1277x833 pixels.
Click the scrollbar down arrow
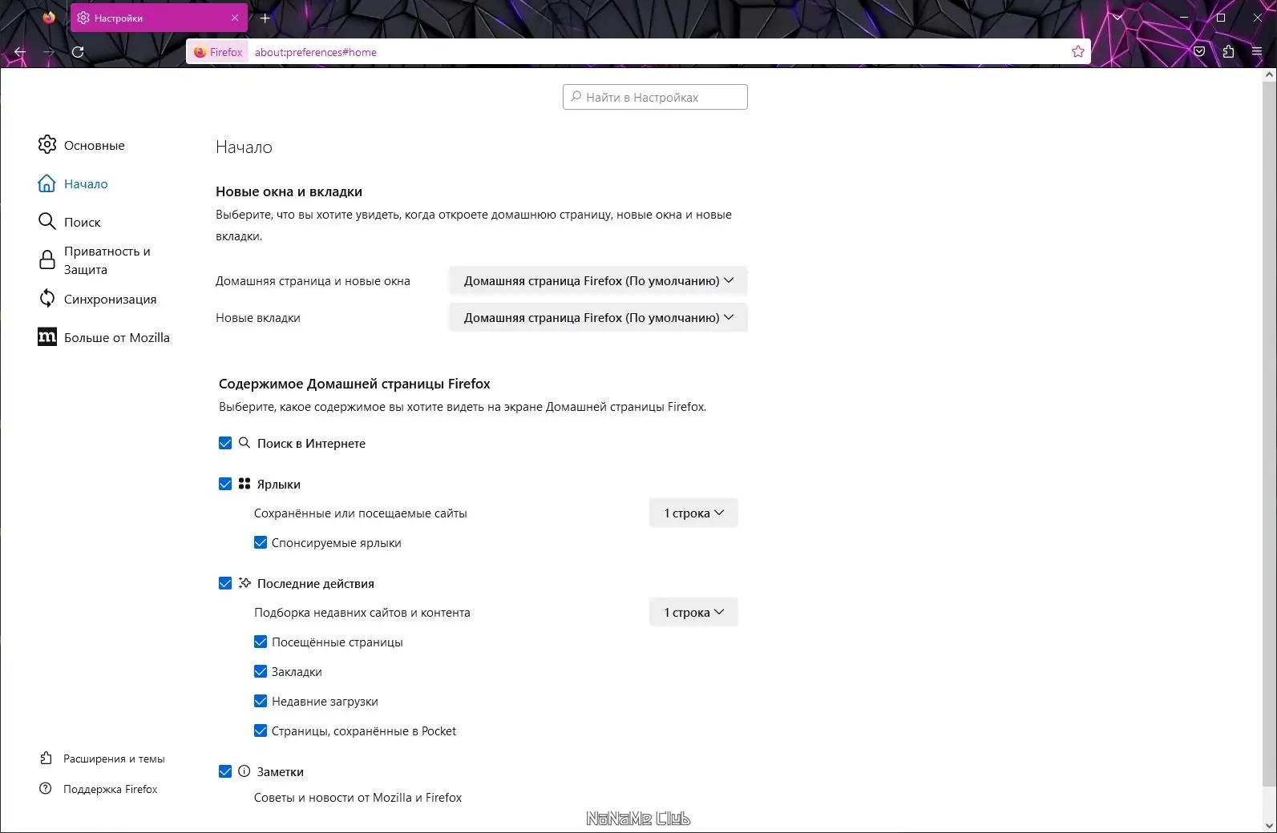coord(1268,825)
